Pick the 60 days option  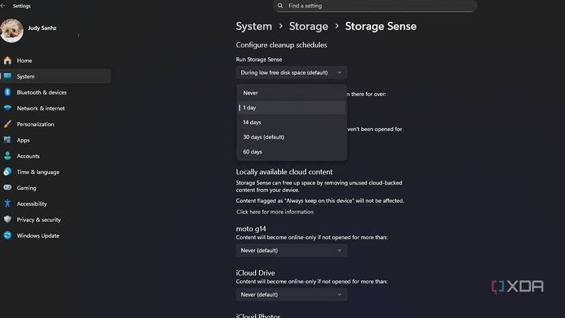(253, 151)
